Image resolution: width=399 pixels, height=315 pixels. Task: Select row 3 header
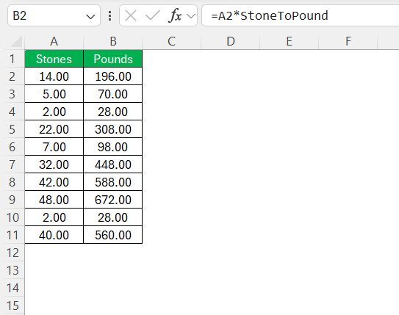(x=12, y=94)
